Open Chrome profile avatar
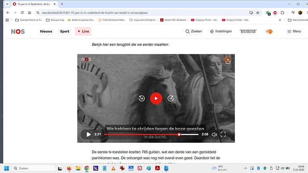308x173 pixels. 300,13
